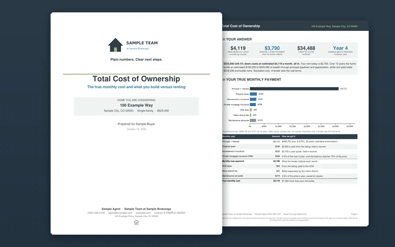Click the 'Amount' table column header
Image resolution: width=395 pixels, height=247 pixels.
(x=276, y=136)
